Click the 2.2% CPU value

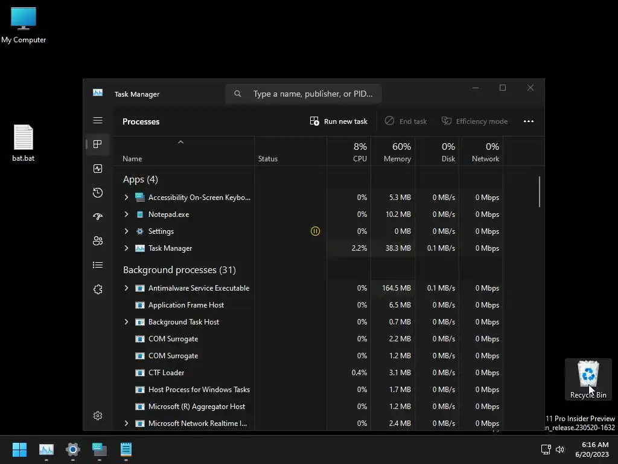coord(359,248)
